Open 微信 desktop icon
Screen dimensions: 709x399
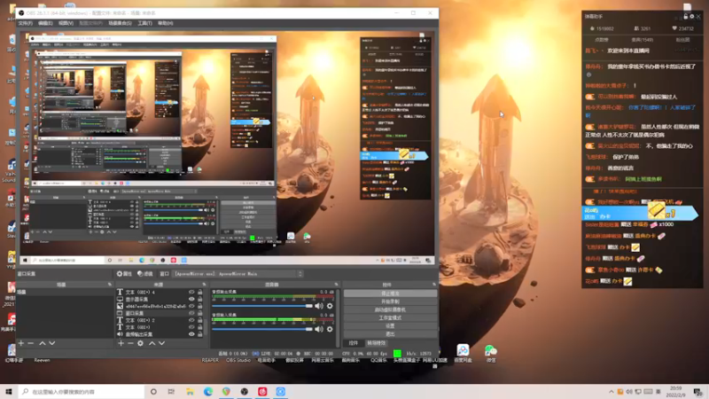[491, 353]
